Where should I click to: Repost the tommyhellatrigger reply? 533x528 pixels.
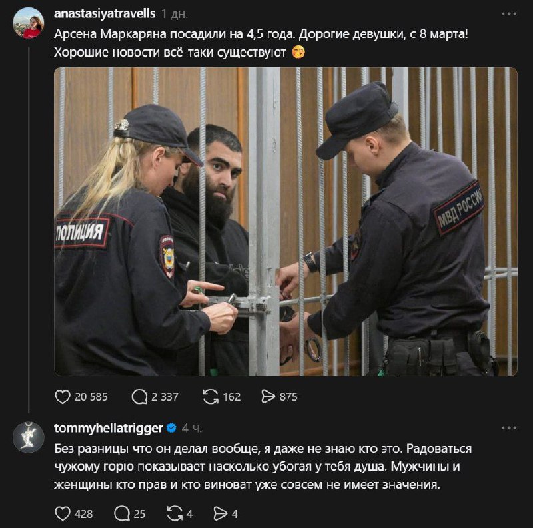175,513
